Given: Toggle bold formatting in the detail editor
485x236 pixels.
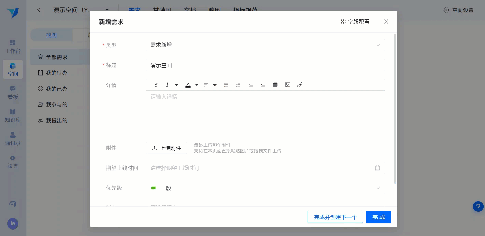Looking at the screenshot, I should [x=156, y=85].
